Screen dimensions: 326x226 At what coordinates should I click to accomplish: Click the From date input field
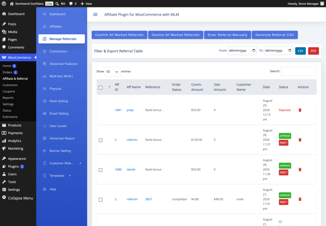coord(242,50)
